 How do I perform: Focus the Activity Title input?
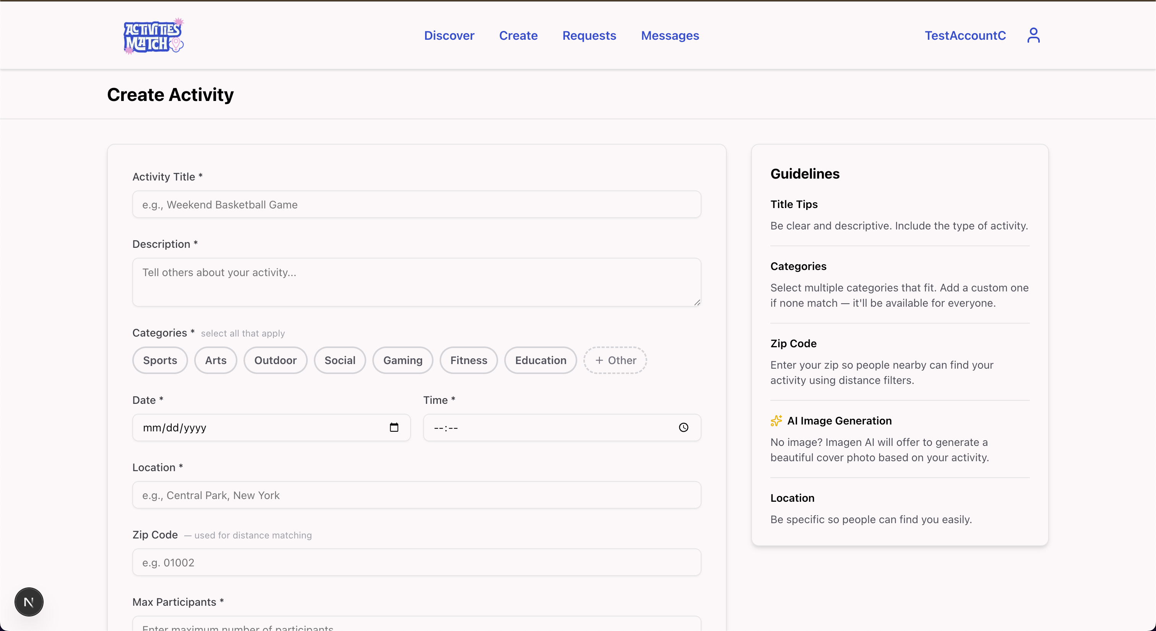pos(416,205)
